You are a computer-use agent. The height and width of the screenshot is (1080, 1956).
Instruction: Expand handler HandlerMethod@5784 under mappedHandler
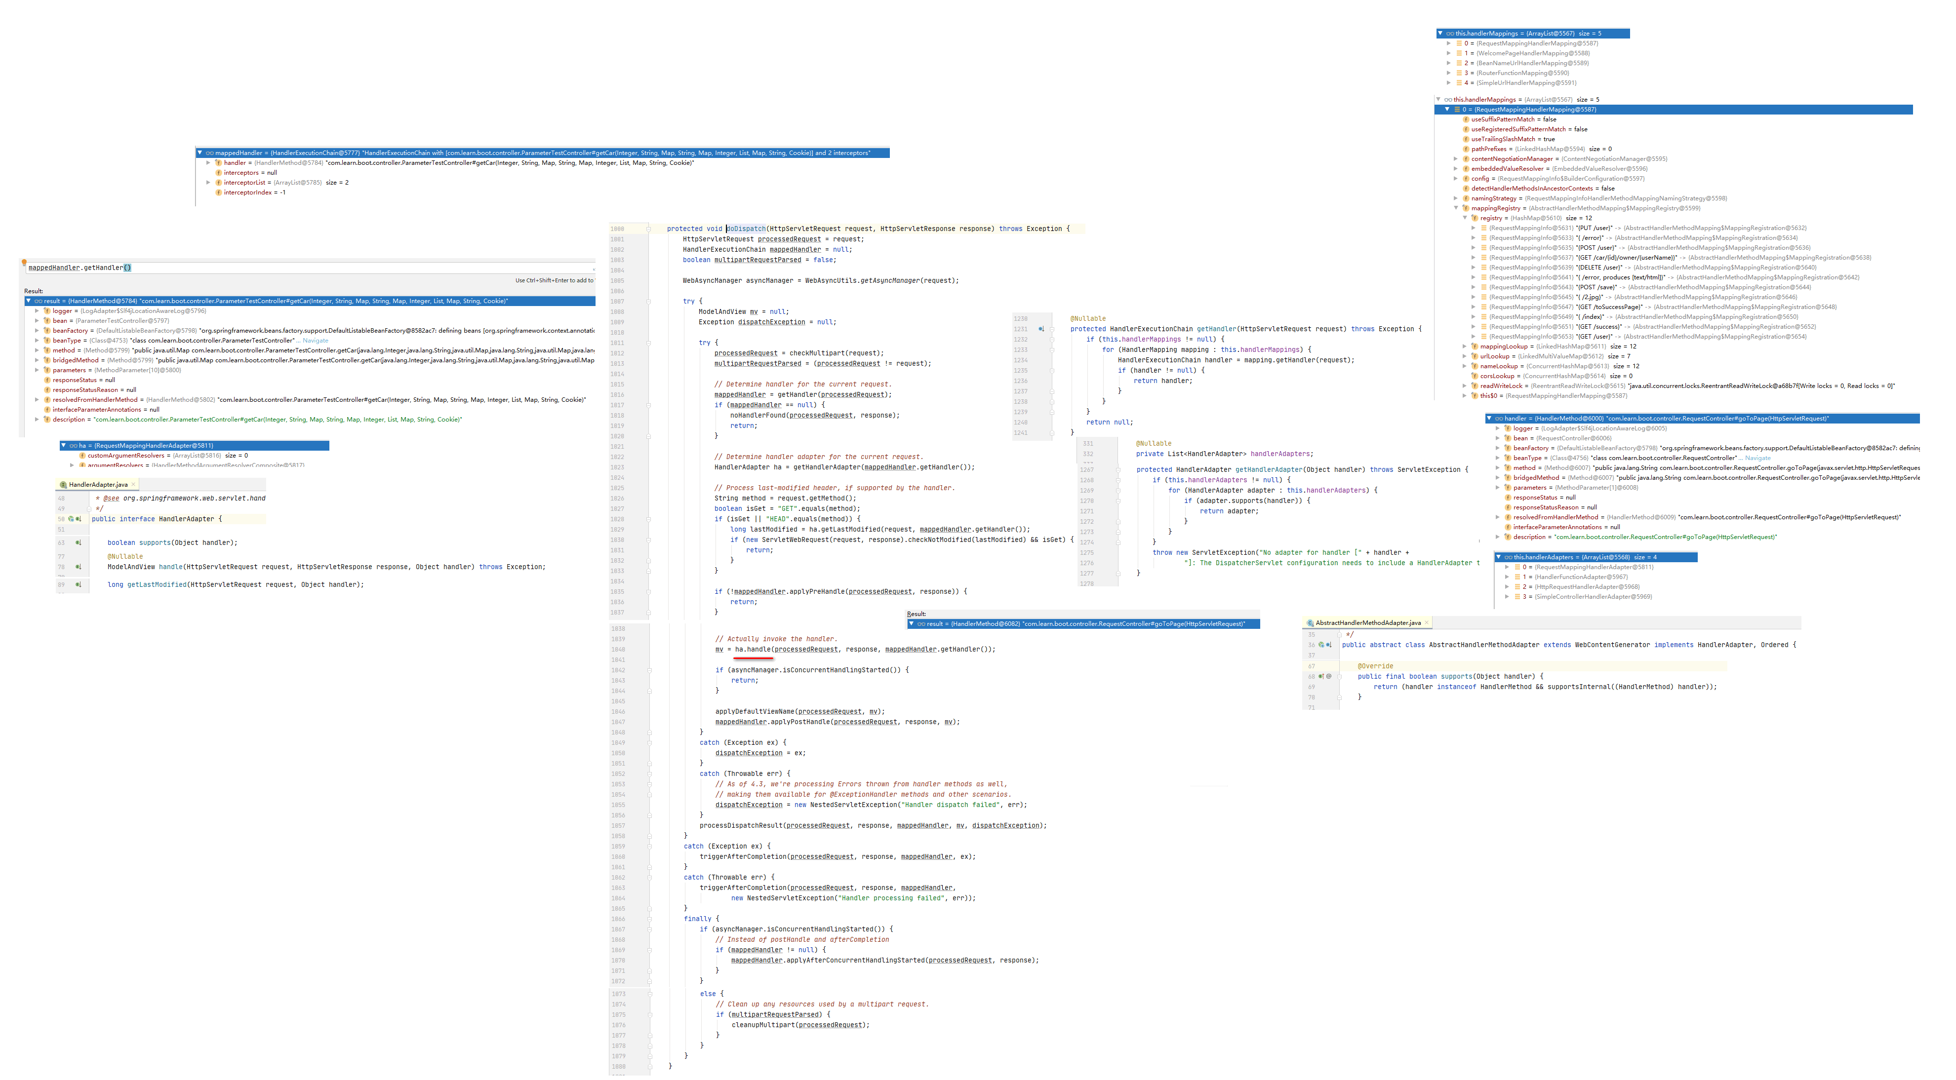pyautogui.click(x=208, y=162)
